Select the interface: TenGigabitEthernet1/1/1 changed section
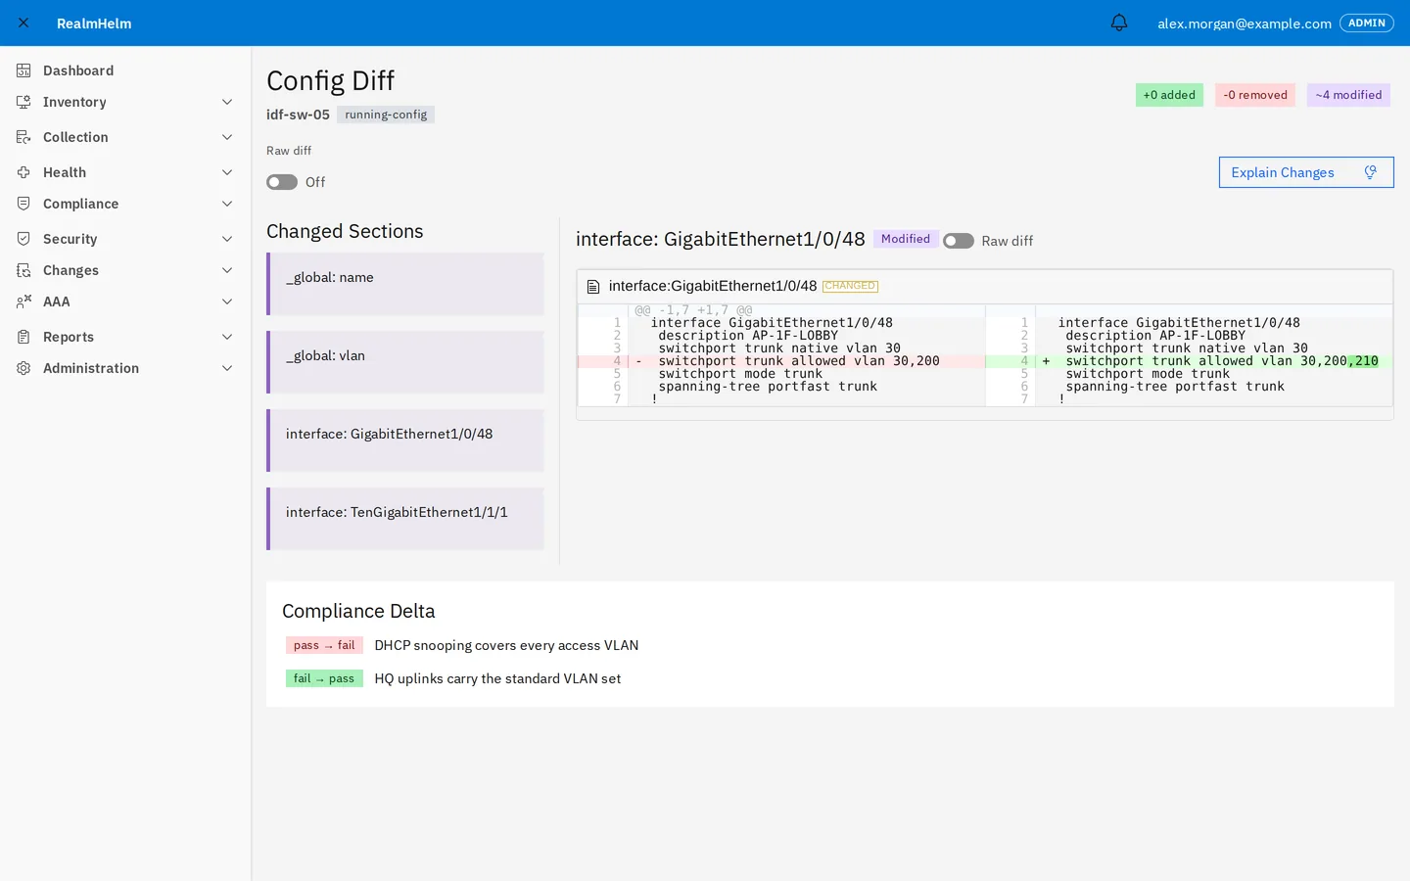 pyautogui.click(x=405, y=519)
